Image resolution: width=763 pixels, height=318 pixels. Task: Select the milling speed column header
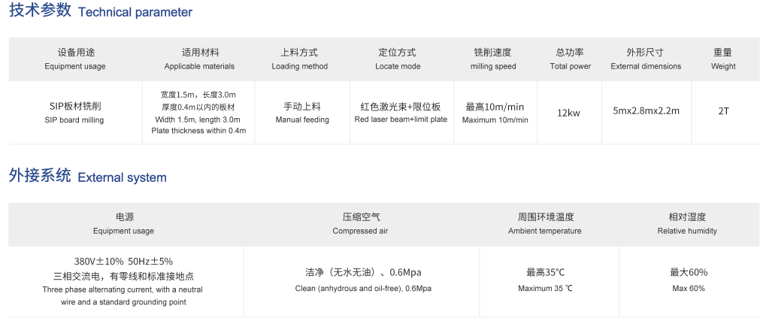pos(493,59)
